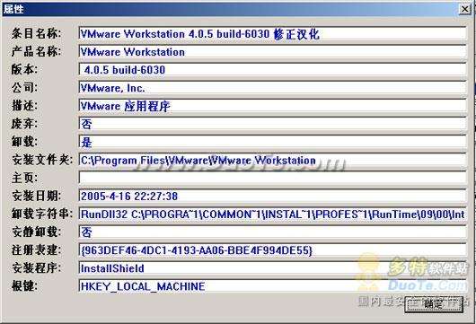Select the 废弃 field showing 否

coord(272,124)
